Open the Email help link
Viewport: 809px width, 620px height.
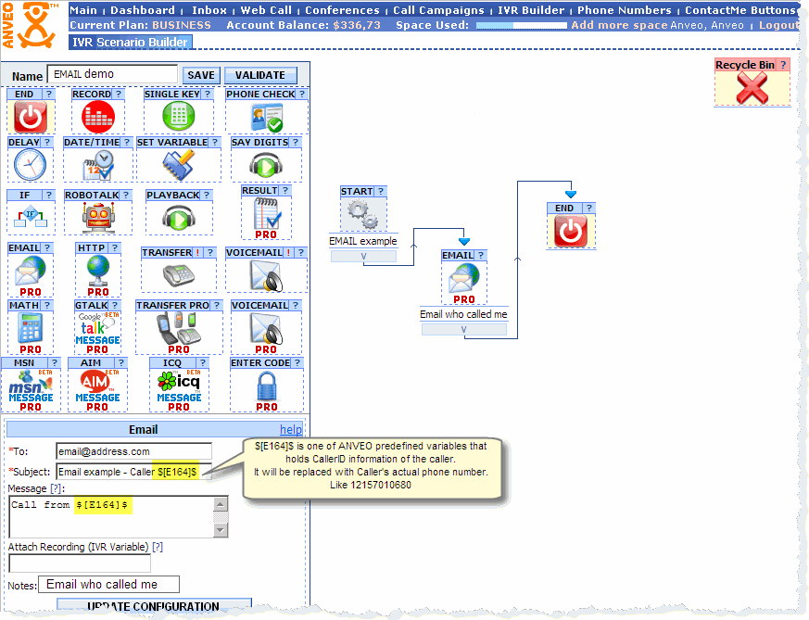click(x=291, y=430)
